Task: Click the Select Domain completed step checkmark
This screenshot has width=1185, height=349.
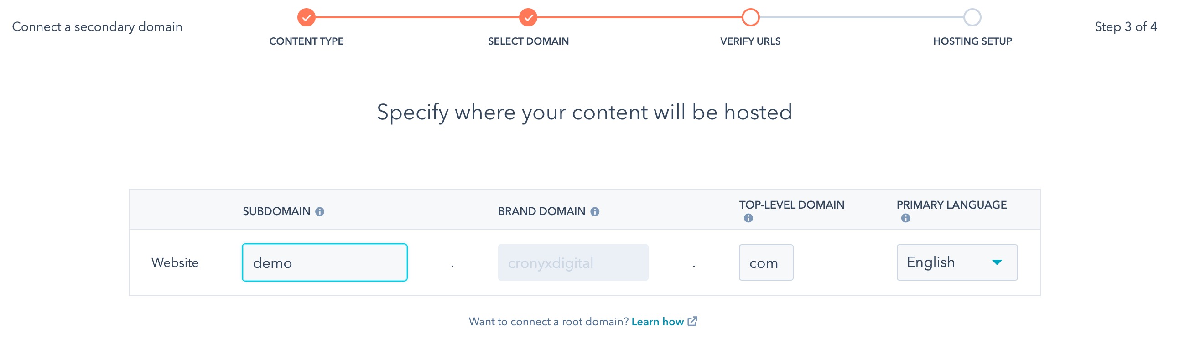Action: [x=528, y=17]
